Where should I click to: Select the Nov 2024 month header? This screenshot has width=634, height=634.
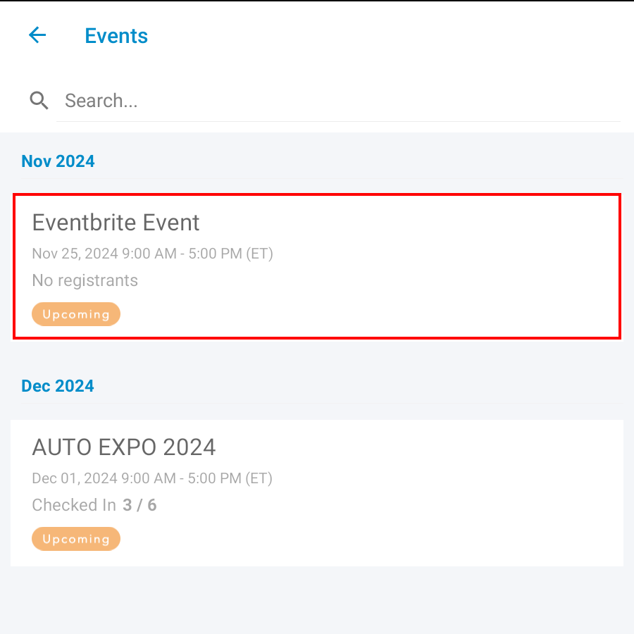click(x=58, y=161)
